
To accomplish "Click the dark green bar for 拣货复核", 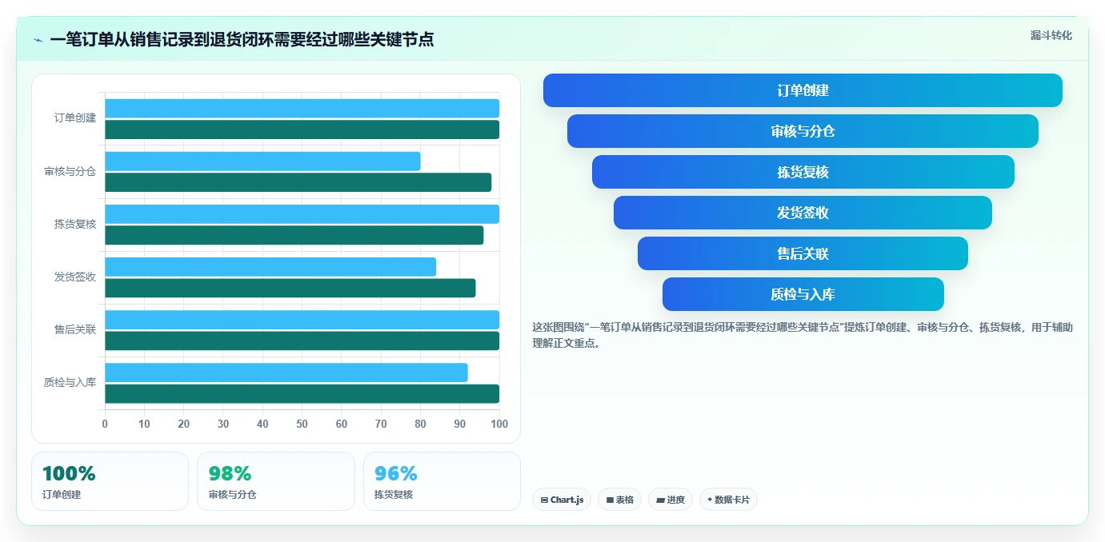I will (294, 235).
